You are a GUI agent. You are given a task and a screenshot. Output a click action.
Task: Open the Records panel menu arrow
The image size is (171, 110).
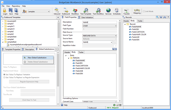[168, 17]
